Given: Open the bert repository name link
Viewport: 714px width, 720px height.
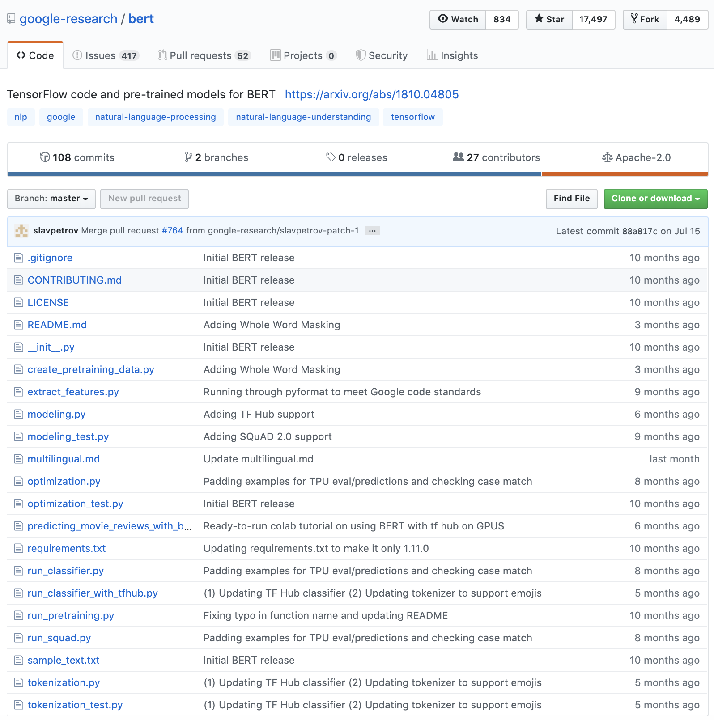Looking at the screenshot, I should tap(141, 19).
